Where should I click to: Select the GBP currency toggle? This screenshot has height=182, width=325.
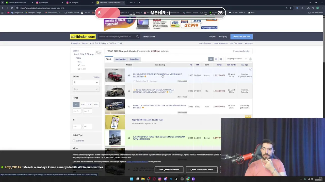(x=96, y=104)
